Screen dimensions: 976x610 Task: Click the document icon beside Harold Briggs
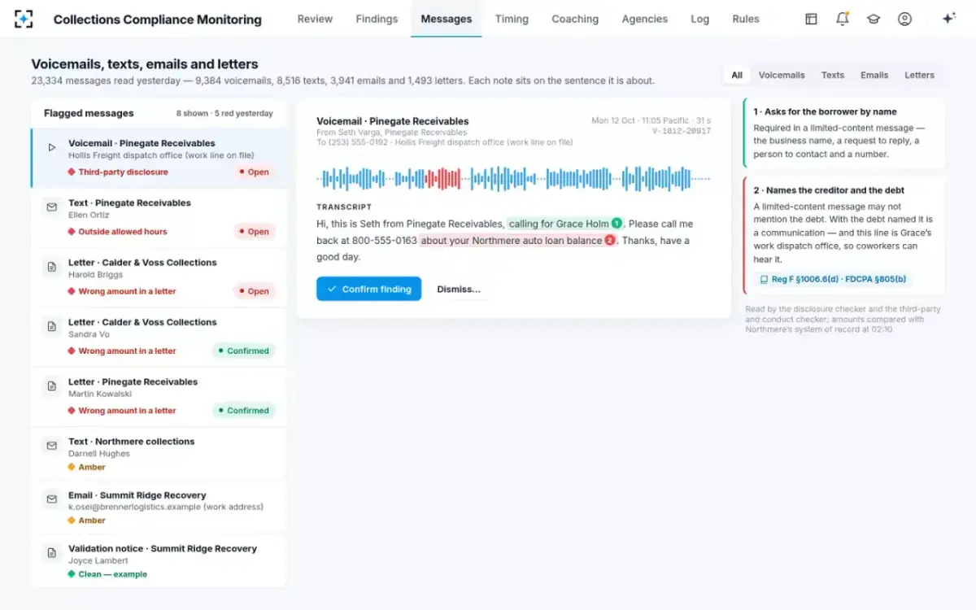pos(52,267)
